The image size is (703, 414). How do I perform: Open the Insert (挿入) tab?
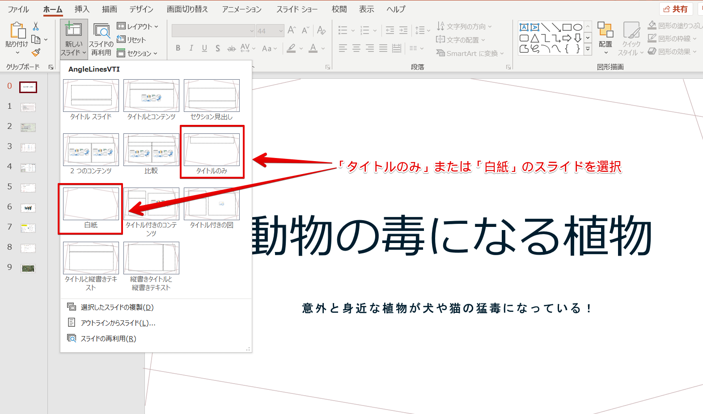[x=82, y=9]
